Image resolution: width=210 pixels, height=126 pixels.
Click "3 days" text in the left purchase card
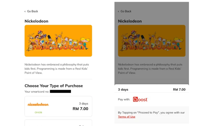point(83,103)
